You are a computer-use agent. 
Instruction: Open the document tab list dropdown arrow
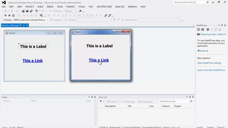tap(193, 25)
